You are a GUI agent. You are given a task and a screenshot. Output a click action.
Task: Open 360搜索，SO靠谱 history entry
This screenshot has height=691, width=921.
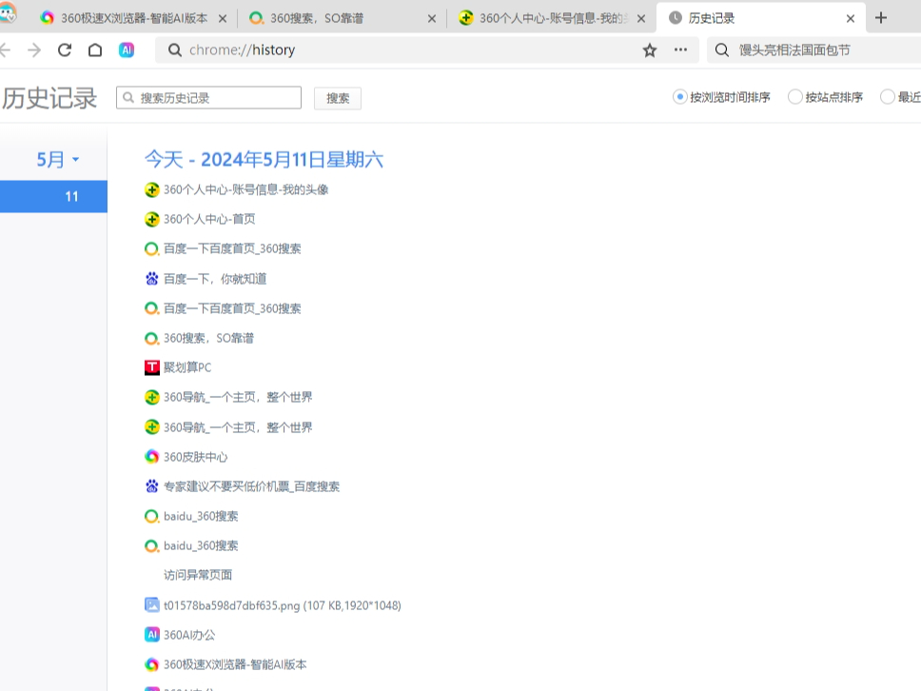(208, 338)
